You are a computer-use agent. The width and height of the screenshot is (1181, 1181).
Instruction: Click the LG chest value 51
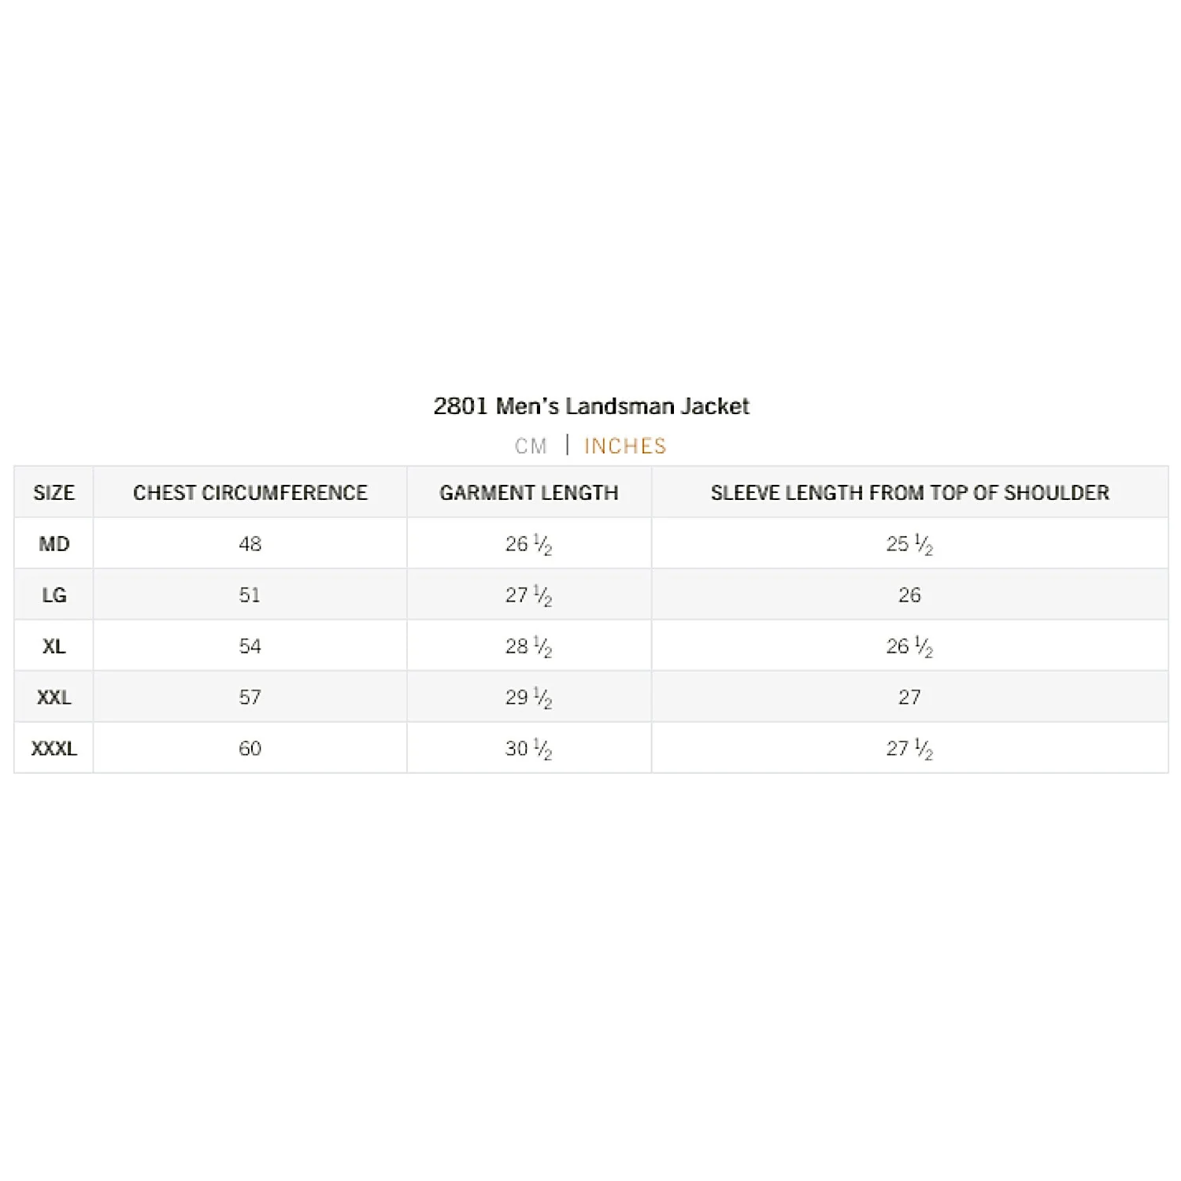click(250, 595)
